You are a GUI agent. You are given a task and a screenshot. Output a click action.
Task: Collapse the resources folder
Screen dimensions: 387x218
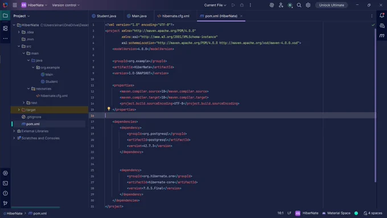click(28, 88)
